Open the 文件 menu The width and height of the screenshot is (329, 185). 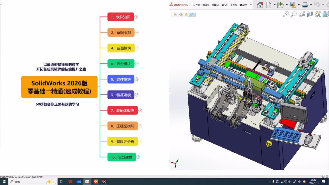click(x=197, y=5)
